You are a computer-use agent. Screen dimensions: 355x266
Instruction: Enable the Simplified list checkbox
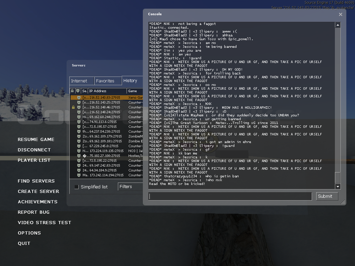coord(77,187)
